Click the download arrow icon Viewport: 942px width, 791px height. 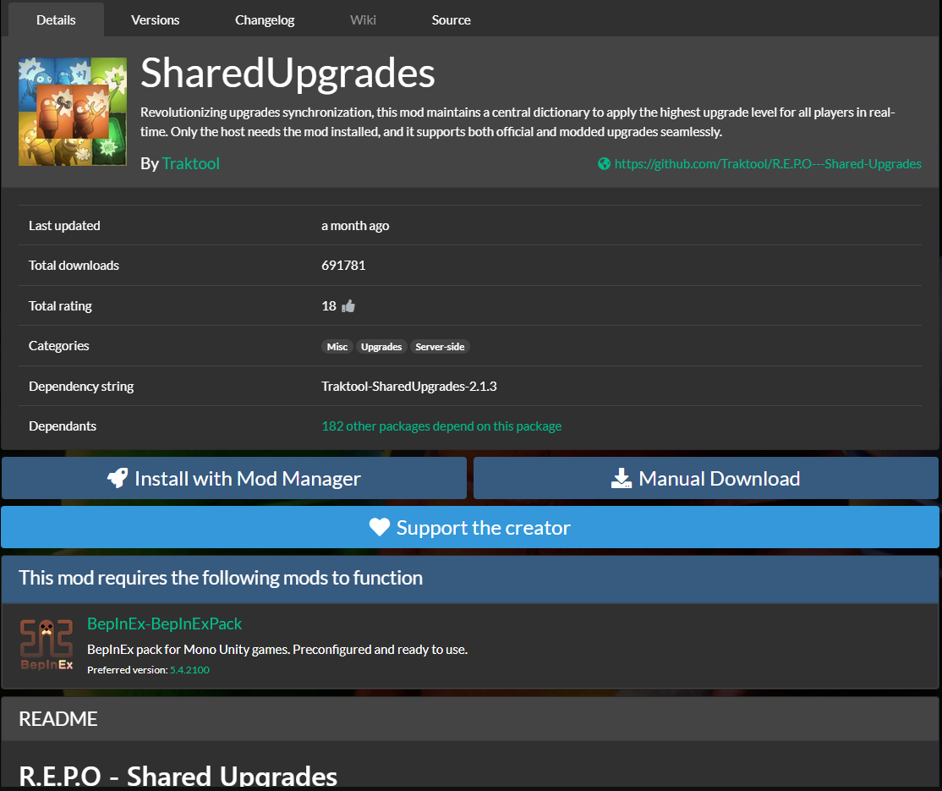coord(622,478)
